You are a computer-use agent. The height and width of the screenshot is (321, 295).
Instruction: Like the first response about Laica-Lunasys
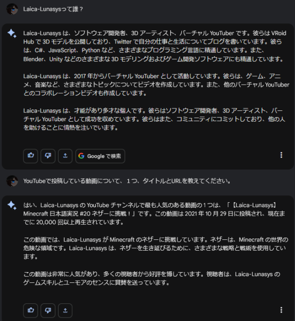[31, 156]
